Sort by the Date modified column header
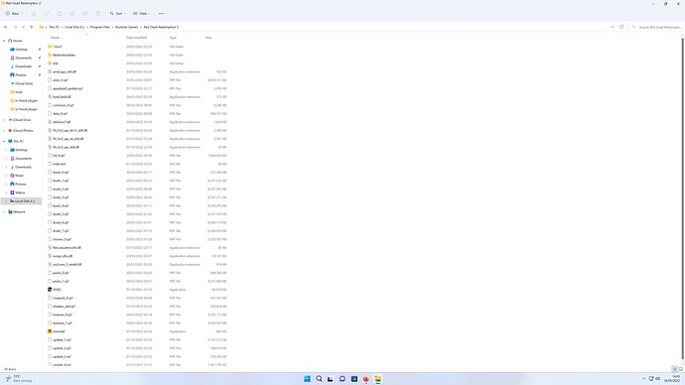The width and height of the screenshot is (685, 385). pyautogui.click(x=137, y=38)
